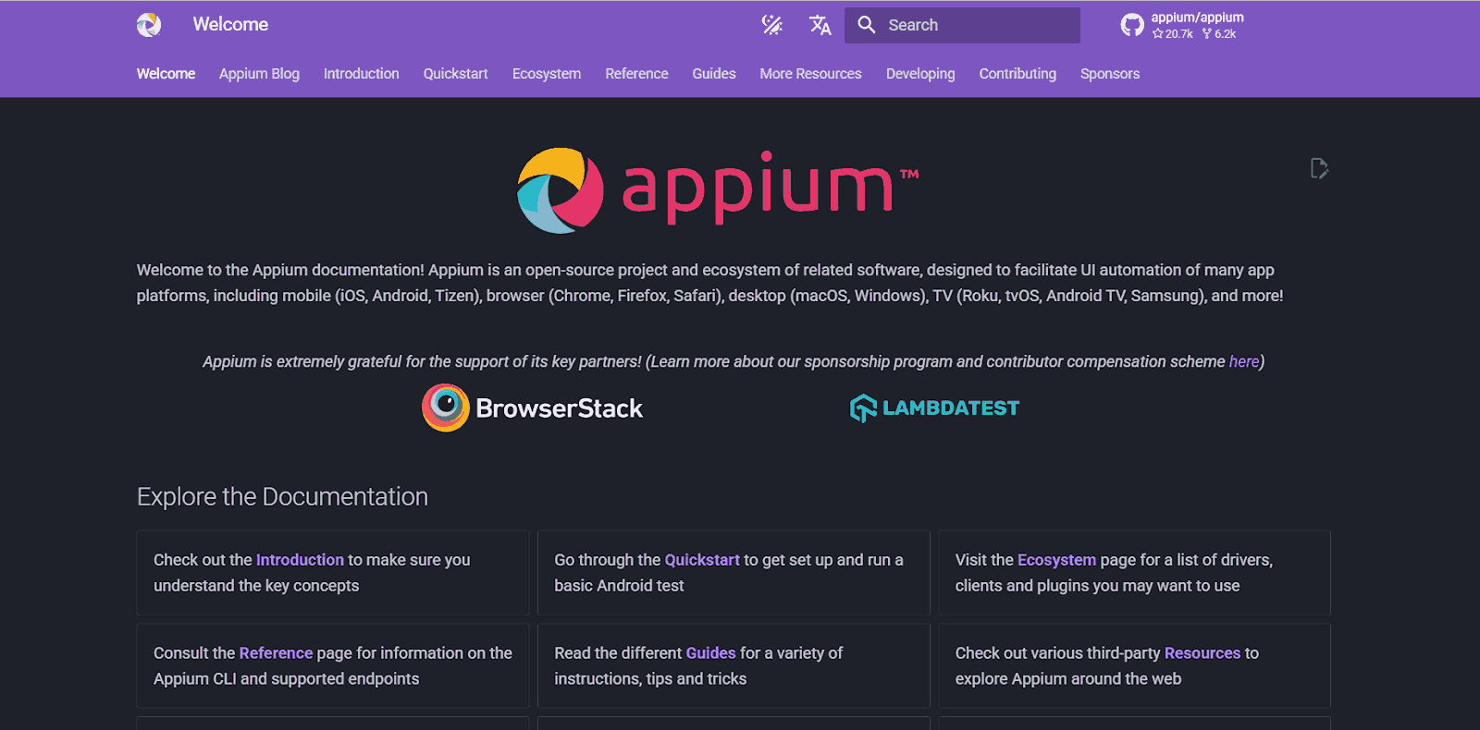
Task: Open the Sponsors tab
Action: click(1110, 74)
